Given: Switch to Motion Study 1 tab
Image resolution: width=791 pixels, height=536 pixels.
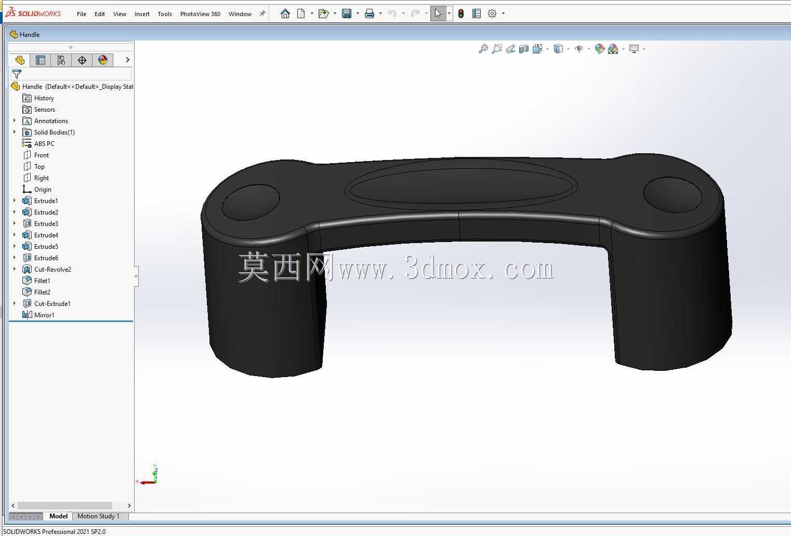Looking at the screenshot, I should tap(98, 516).
